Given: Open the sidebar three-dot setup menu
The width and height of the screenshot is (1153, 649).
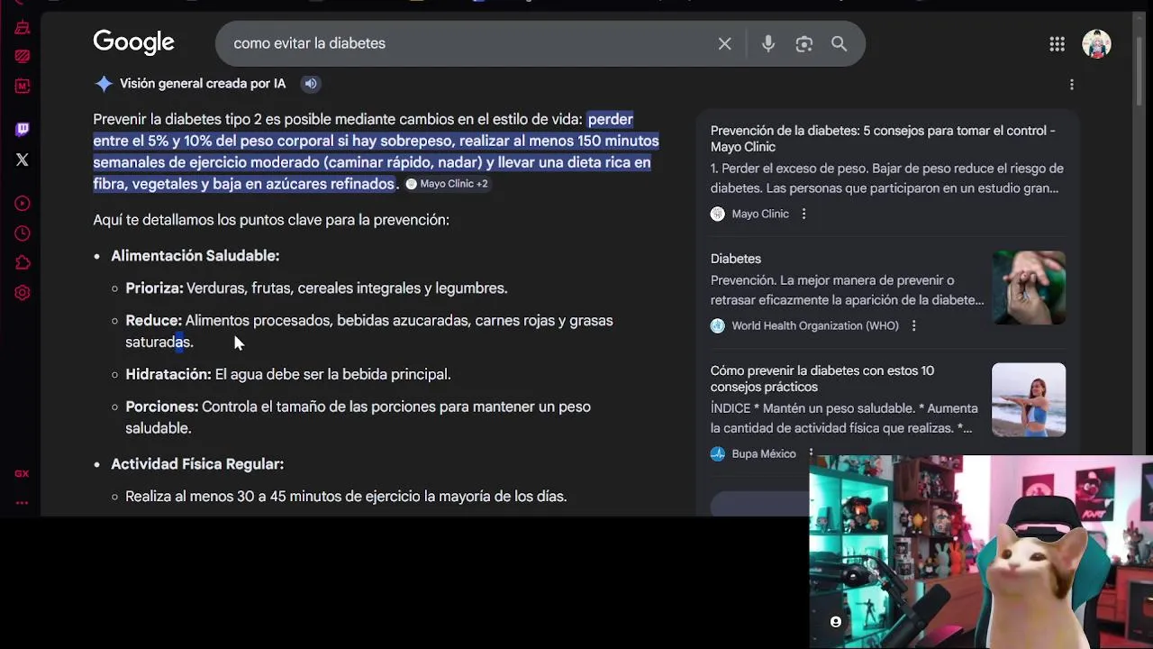Looking at the screenshot, I should [x=22, y=503].
